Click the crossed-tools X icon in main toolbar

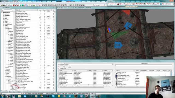coord(63,5)
